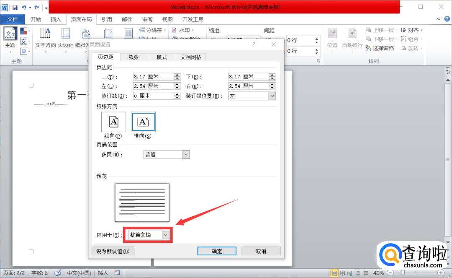The width and height of the screenshot is (452, 278).
Task: Open theme colors icon in ribbon
Action: (24, 31)
